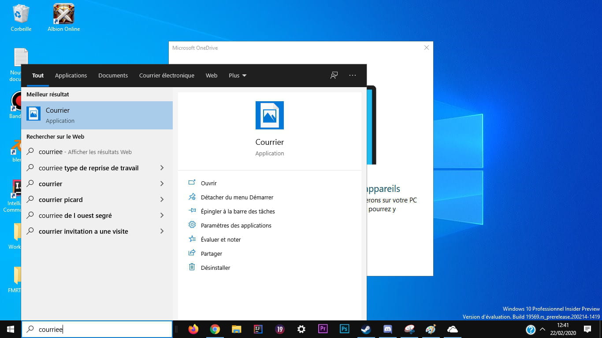602x338 pixels.
Task: Launch Adobe Premiere Pro from the taskbar
Action: pyautogui.click(x=323, y=329)
